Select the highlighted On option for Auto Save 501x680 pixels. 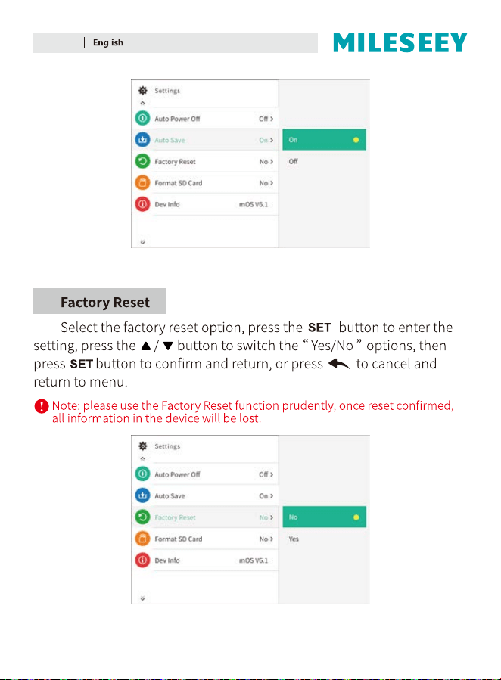coord(324,140)
